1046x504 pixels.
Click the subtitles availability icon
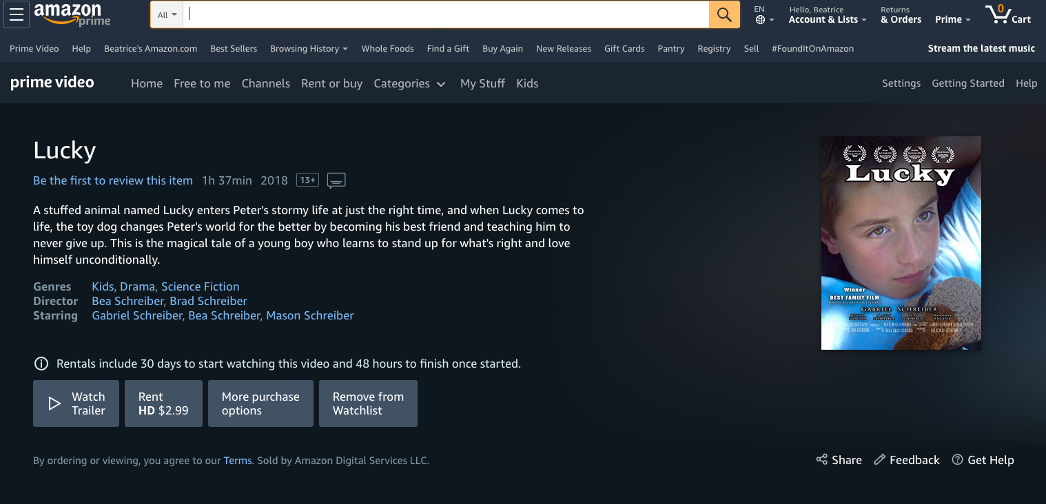336,180
